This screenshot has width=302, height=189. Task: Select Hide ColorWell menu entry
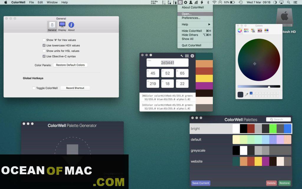195,31
